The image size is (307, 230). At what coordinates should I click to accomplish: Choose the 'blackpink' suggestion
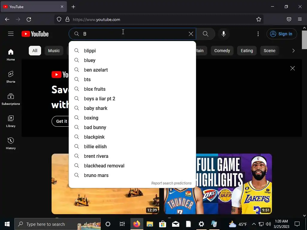(132, 137)
